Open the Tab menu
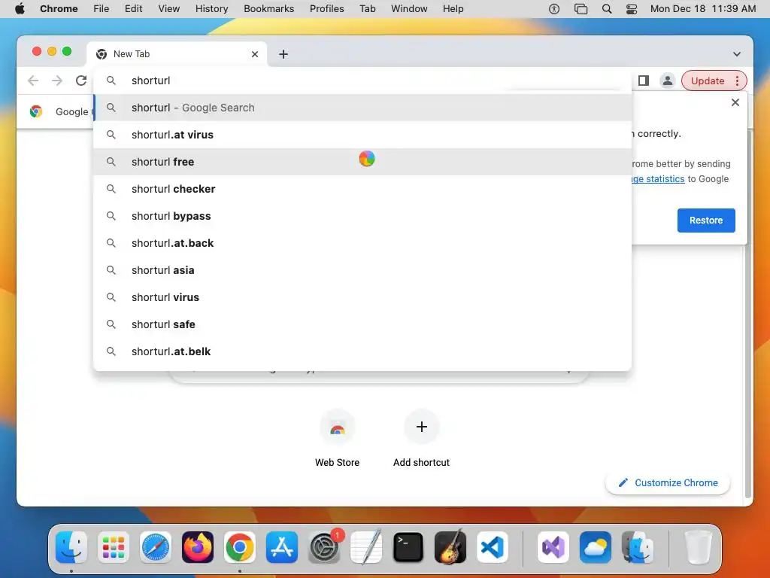 coord(367,8)
